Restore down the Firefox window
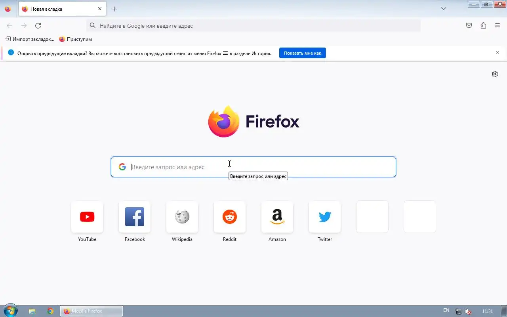 coord(487,4)
